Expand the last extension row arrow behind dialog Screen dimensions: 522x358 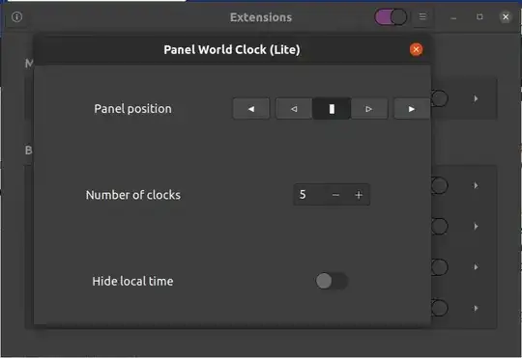pos(476,309)
